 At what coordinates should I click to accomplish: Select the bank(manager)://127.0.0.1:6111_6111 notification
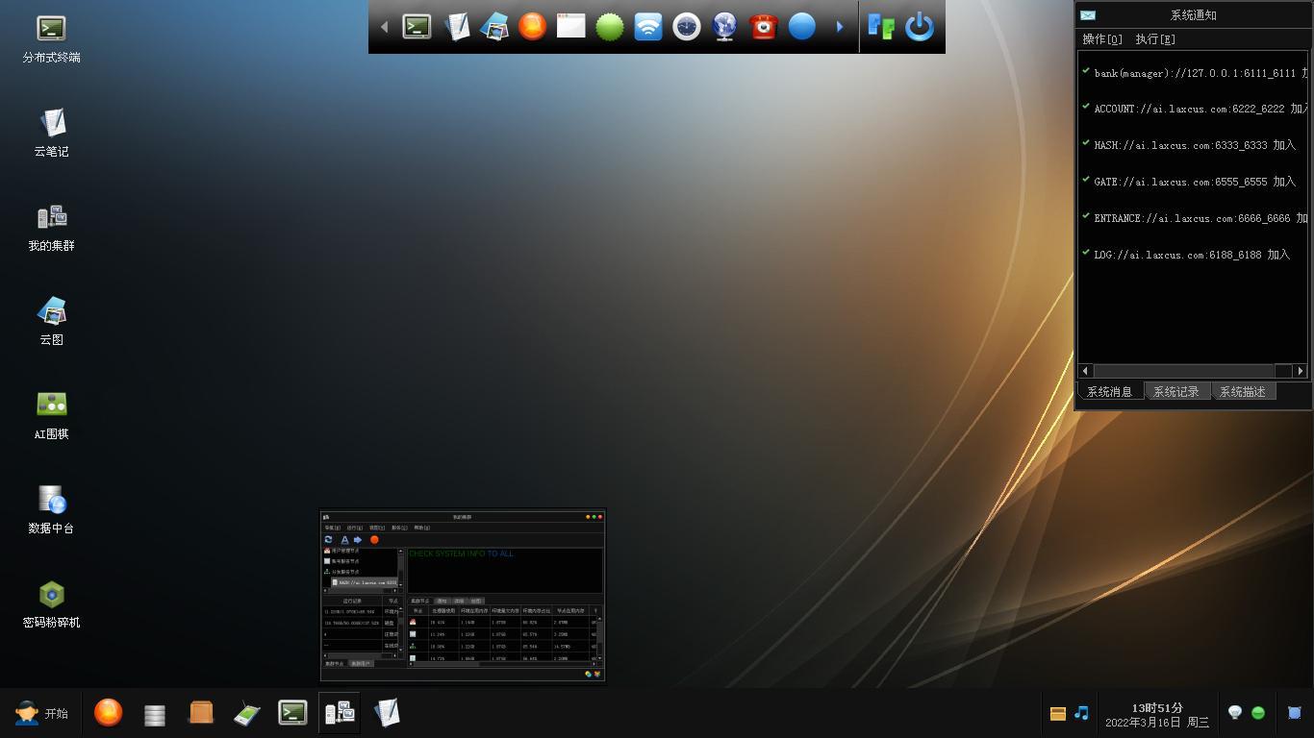[1194, 73]
